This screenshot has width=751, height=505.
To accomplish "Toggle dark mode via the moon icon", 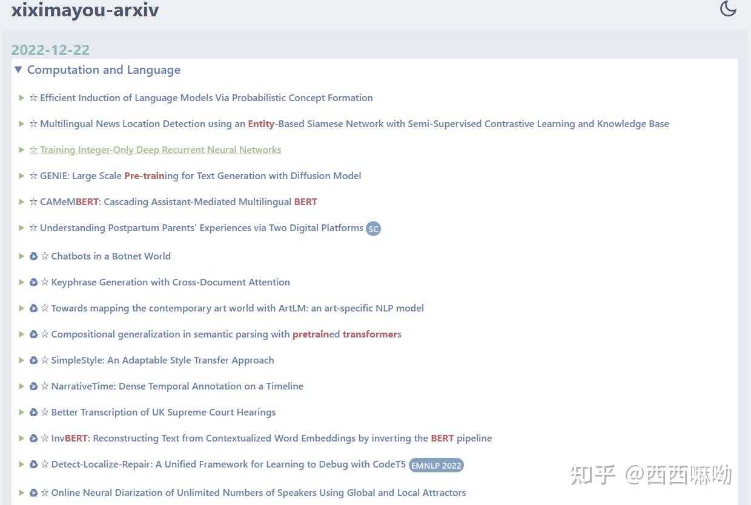I will pos(727,9).
